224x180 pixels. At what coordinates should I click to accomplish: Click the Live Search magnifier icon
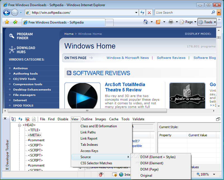click(x=213, y=12)
